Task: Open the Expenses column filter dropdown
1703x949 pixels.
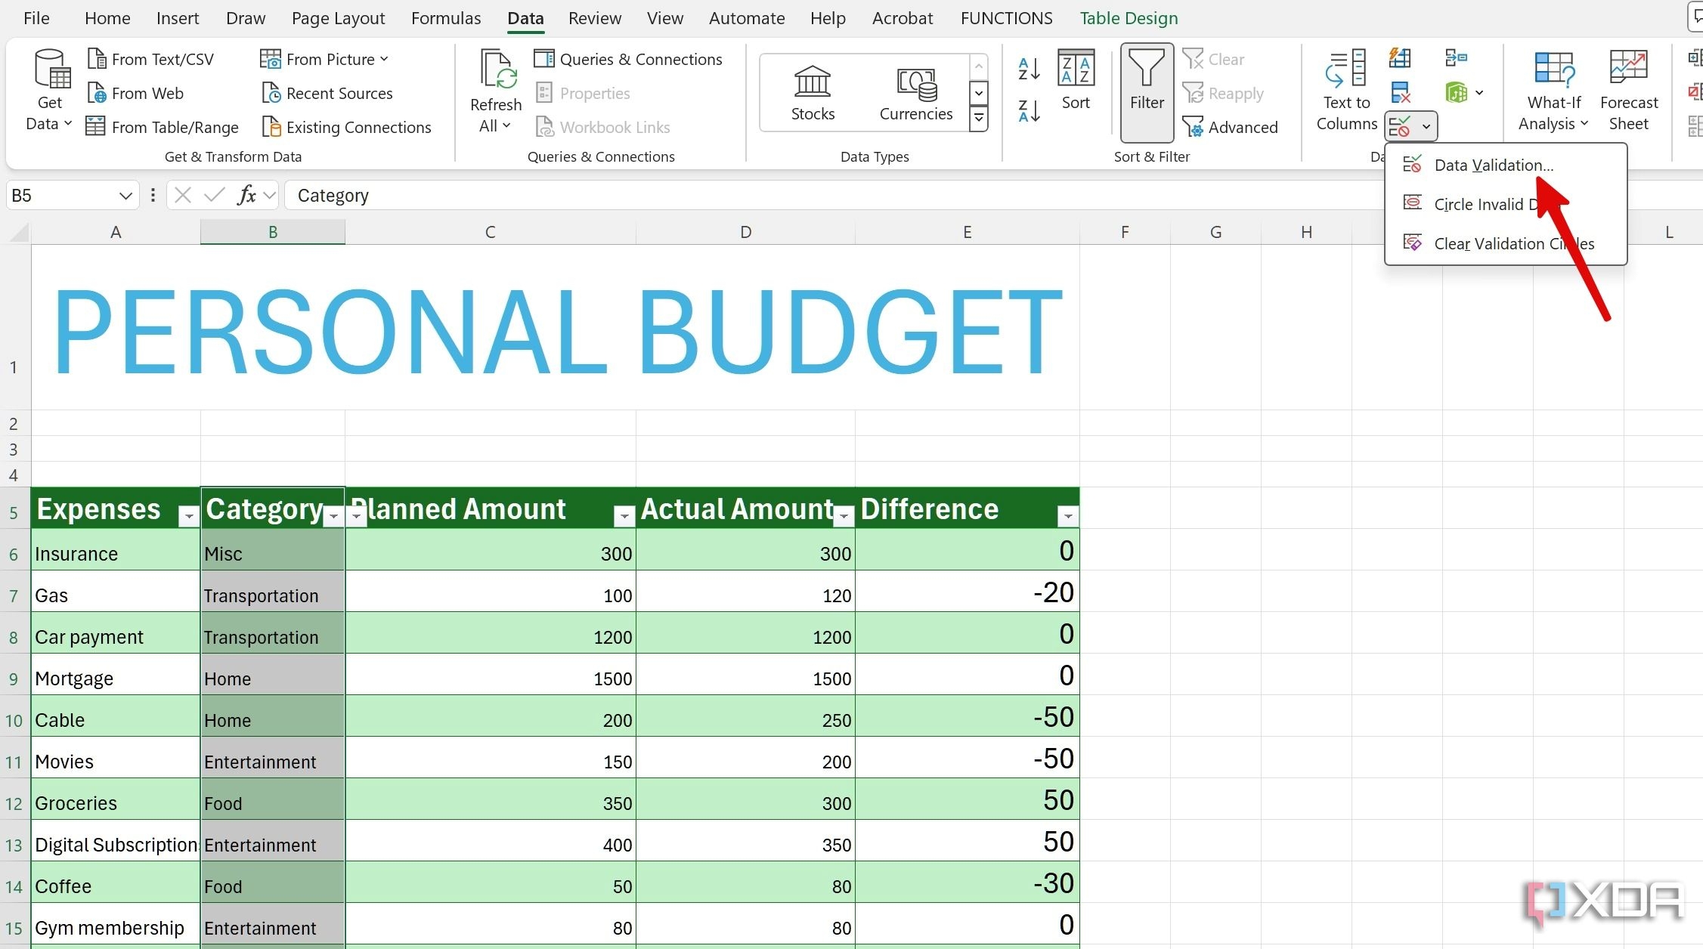Action: [188, 516]
